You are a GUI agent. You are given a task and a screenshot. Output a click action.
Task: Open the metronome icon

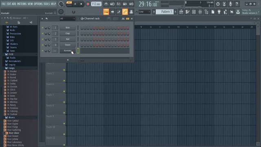coord(106,4)
